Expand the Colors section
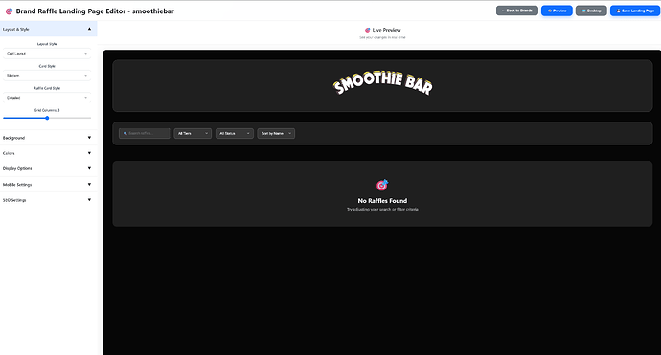Viewport: 661px width, 355px height. [49, 153]
